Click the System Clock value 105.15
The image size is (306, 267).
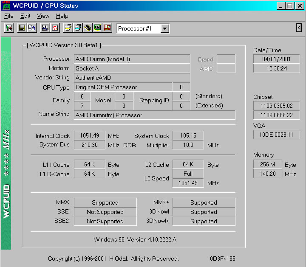188,135
